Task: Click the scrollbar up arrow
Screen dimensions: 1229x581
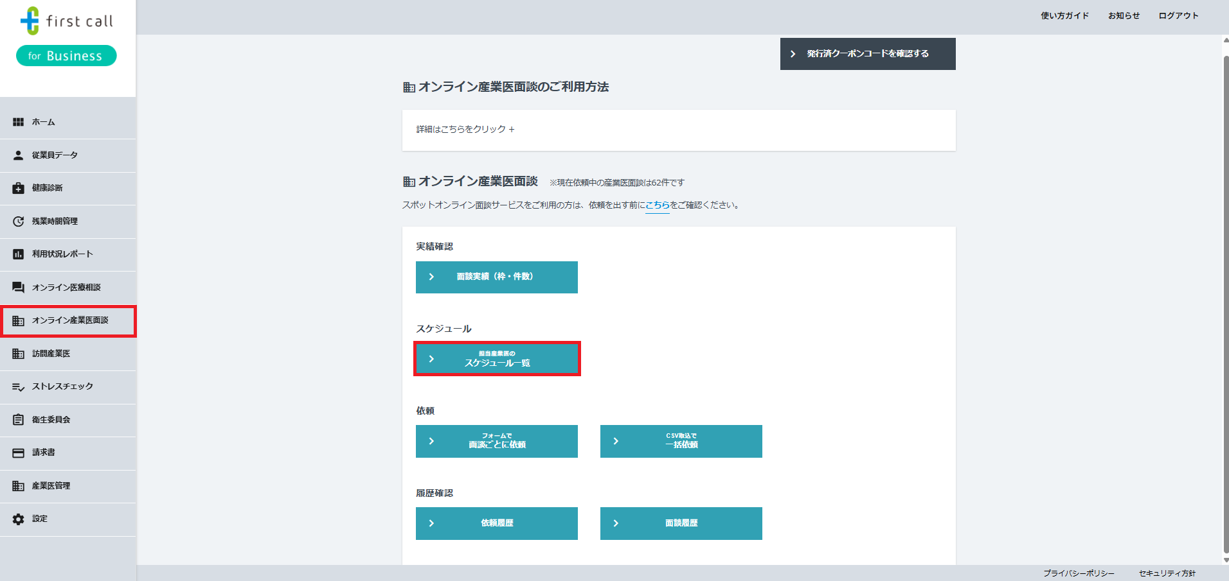Action: click(x=1226, y=40)
